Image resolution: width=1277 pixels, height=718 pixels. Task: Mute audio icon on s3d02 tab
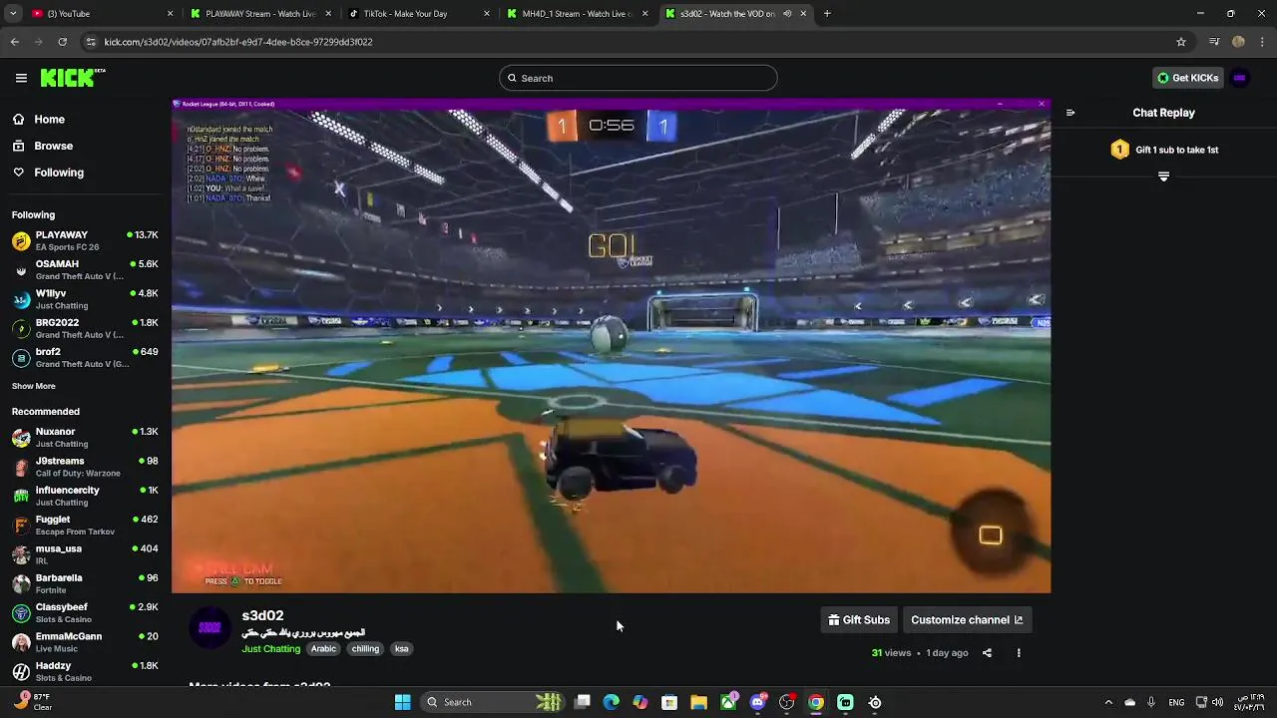787,14
